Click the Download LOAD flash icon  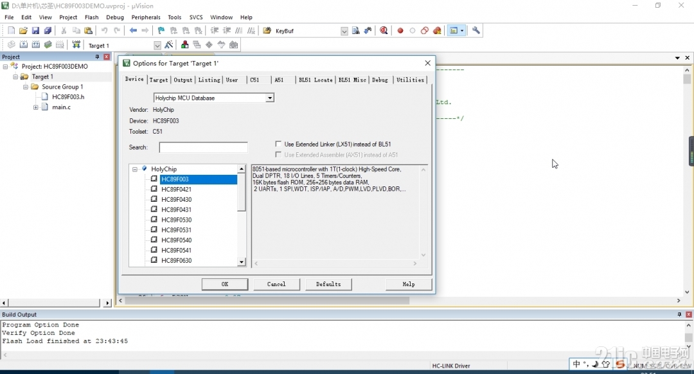[x=76, y=45]
